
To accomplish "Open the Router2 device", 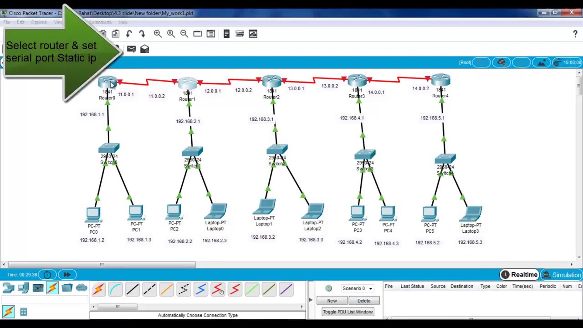I will [x=271, y=82].
